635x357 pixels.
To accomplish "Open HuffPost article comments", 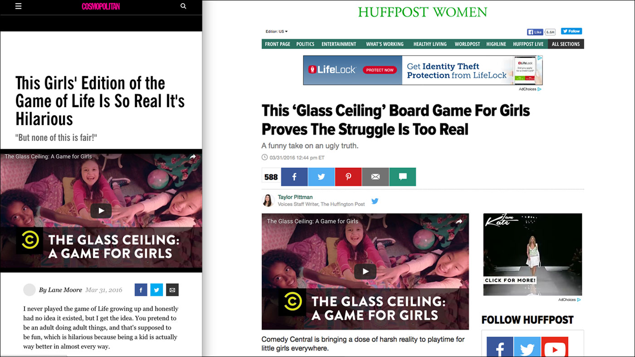I will 402,177.
